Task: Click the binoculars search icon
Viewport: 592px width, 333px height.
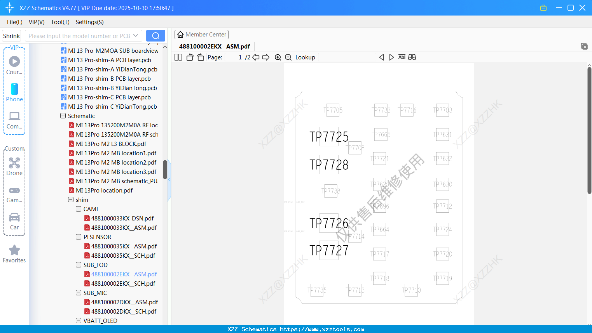Action: pos(412,57)
